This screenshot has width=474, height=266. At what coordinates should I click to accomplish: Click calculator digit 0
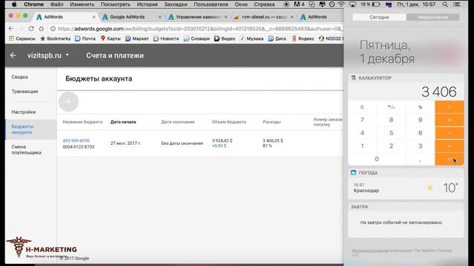point(377,159)
